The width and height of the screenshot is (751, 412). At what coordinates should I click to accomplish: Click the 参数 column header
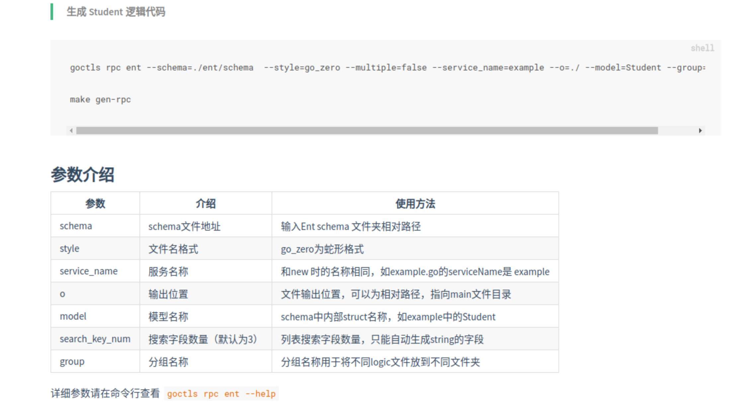(95, 203)
